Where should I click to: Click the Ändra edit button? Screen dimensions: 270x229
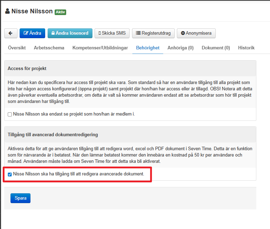[x=32, y=33]
